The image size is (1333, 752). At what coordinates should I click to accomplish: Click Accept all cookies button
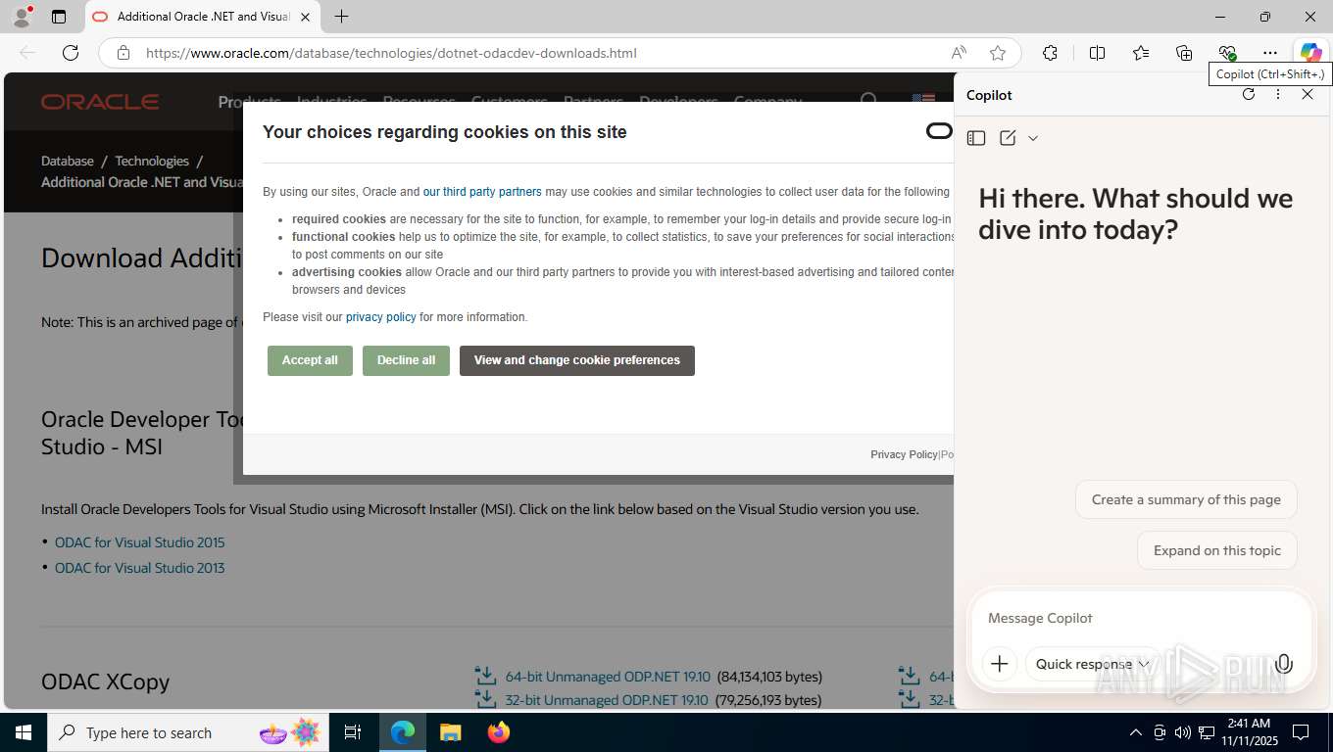(310, 360)
